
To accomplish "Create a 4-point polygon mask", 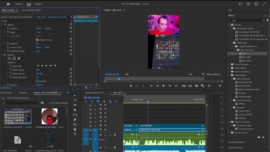I will (14, 58).
